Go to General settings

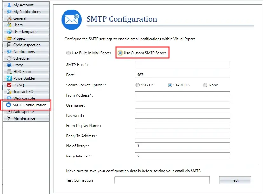(x=26, y=18)
